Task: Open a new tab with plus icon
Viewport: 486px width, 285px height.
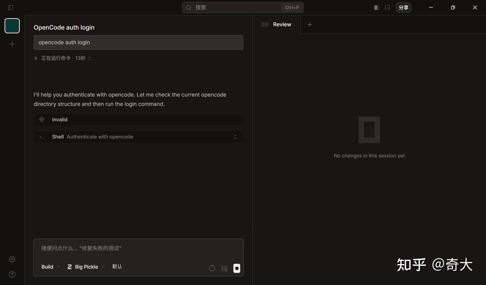Action: coord(310,25)
